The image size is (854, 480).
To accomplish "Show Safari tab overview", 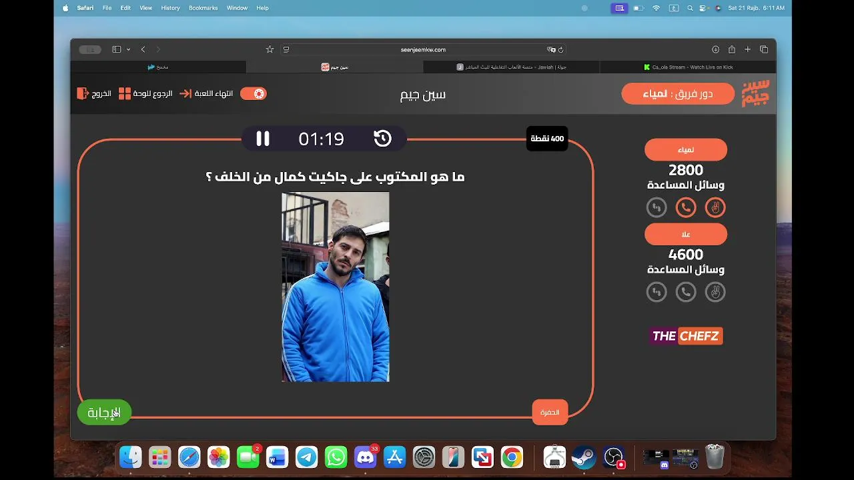I will pyautogui.click(x=764, y=49).
